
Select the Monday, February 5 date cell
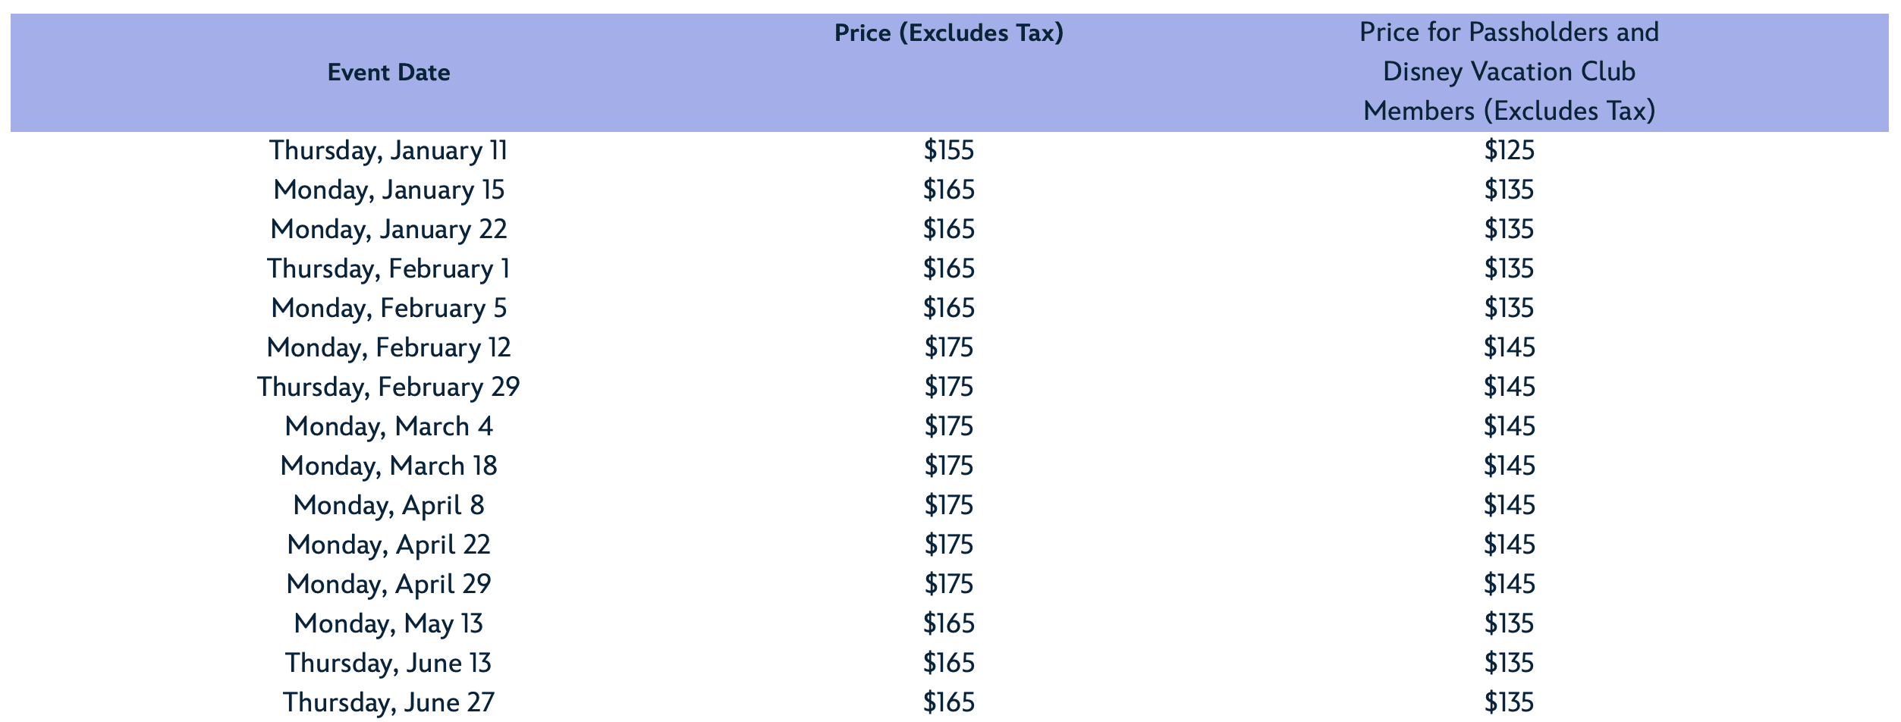pyautogui.click(x=388, y=308)
